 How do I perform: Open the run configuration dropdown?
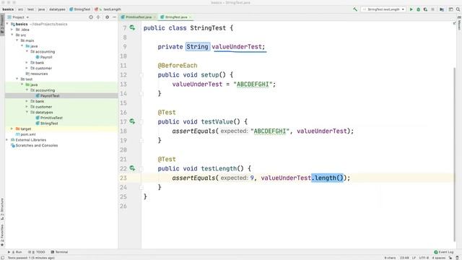[383, 9]
